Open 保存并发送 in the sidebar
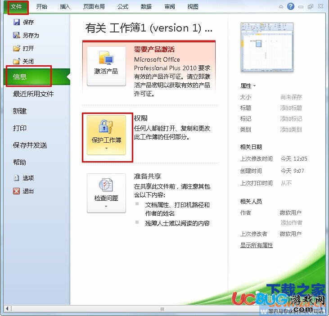The image size is (329, 316). pyautogui.click(x=30, y=145)
